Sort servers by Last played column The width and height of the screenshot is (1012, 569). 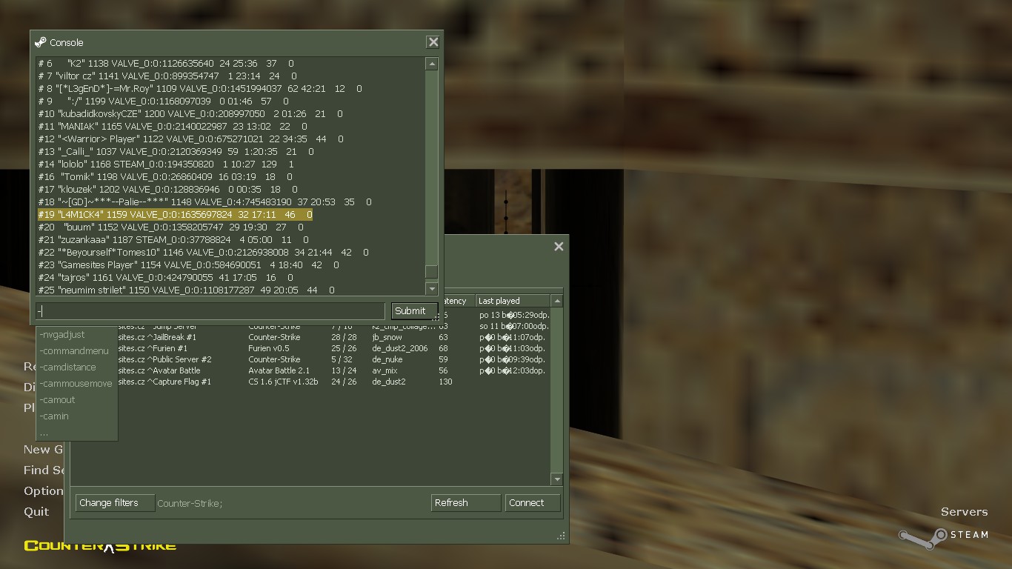pyautogui.click(x=512, y=301)
